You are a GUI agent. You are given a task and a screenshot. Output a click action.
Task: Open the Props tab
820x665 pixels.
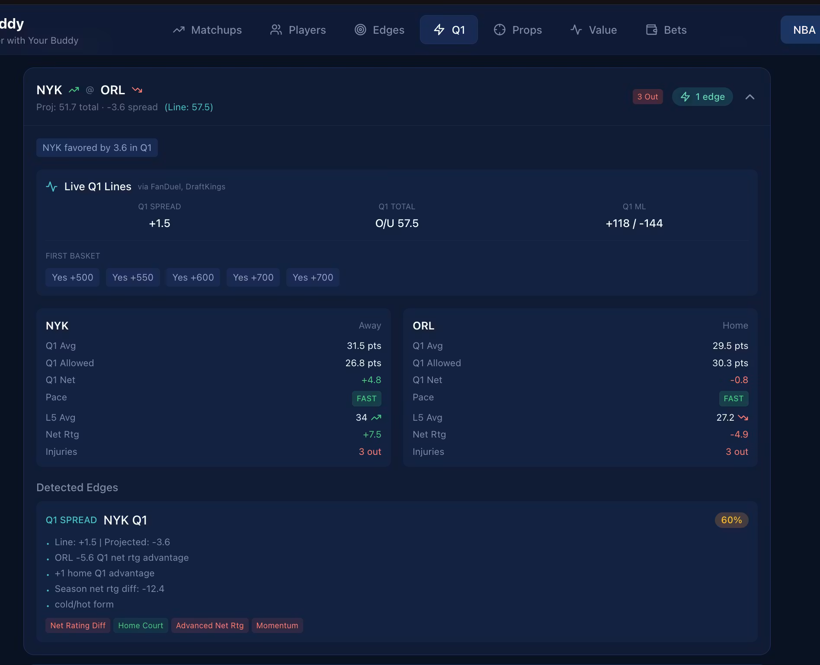(518, 30)
